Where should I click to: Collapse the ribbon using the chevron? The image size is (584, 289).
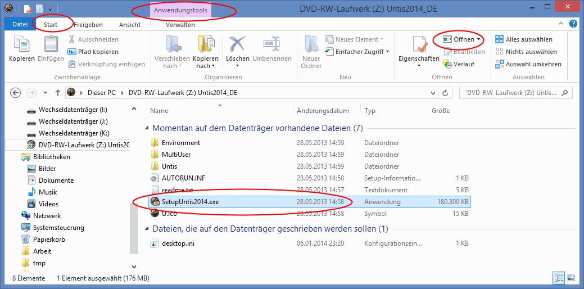click(562, 24)
